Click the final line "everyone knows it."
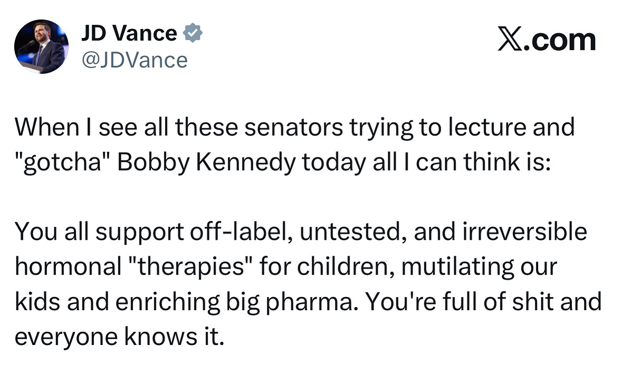 click(120, 337)
